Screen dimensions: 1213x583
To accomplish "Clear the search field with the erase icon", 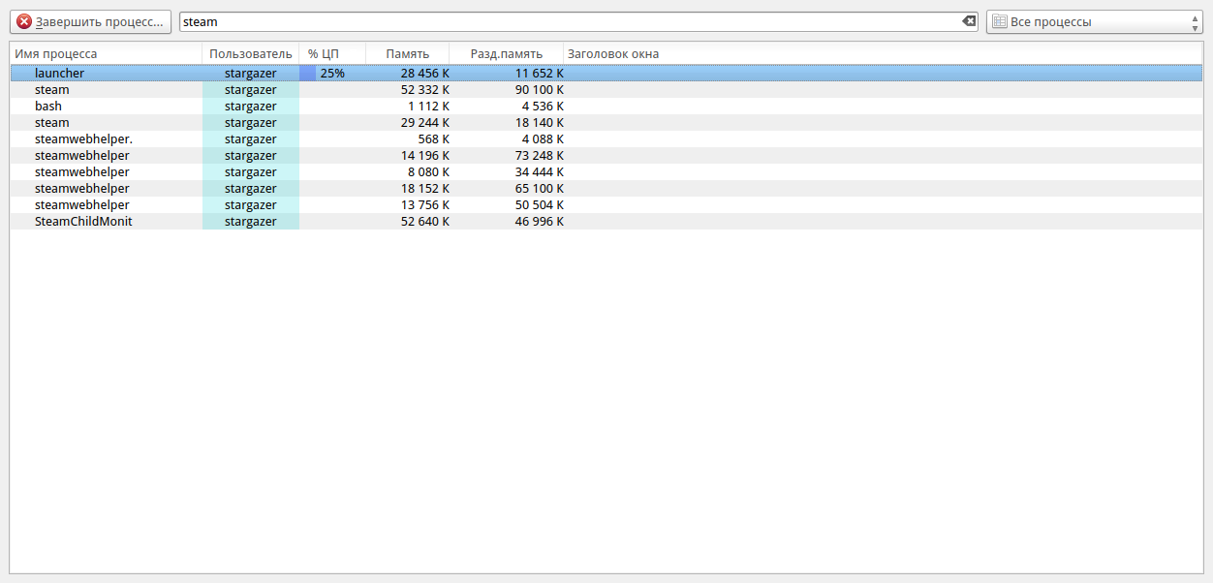I will point(968,21).
